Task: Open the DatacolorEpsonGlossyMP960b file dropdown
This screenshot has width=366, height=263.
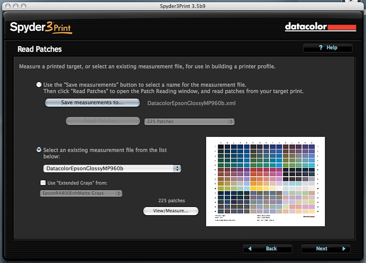Action: (112, 169)
